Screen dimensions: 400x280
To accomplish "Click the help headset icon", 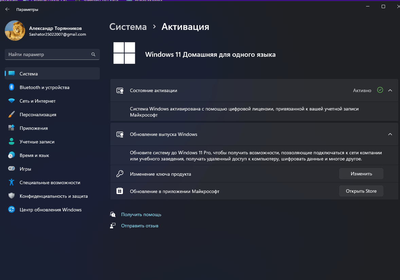I will [113, 214].
